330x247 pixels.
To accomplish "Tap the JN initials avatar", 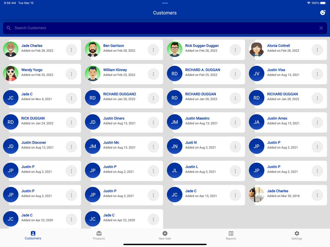I will [x=175, y=147].
